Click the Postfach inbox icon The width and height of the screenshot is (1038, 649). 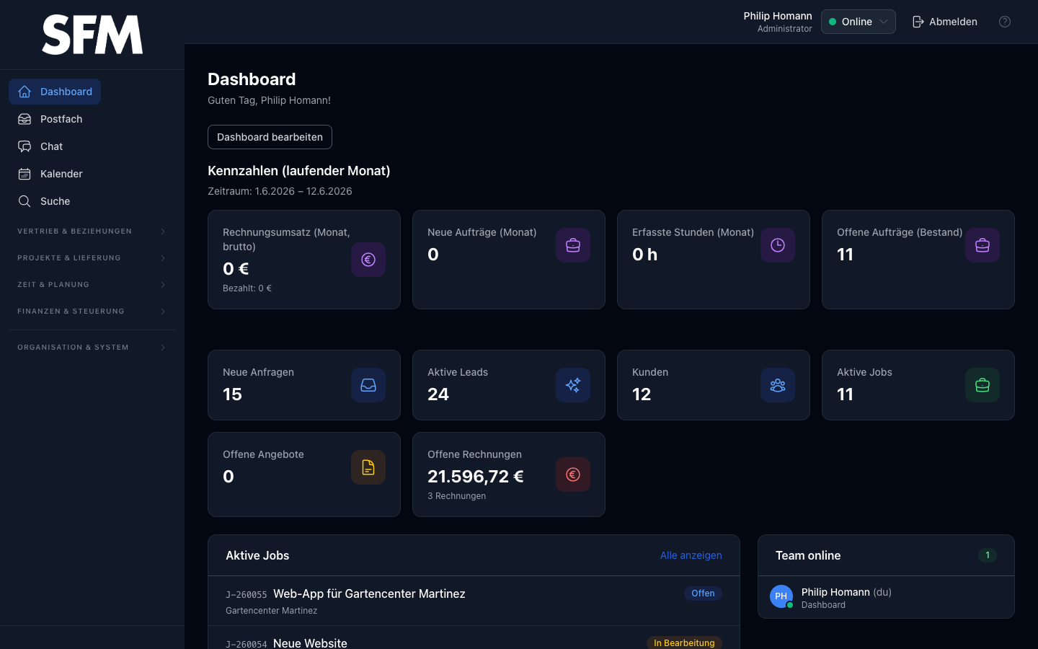(x=25, y=119)
